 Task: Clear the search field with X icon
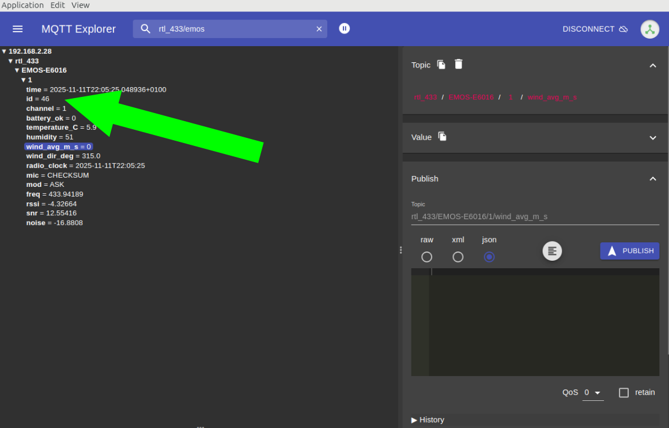(319, 29)
